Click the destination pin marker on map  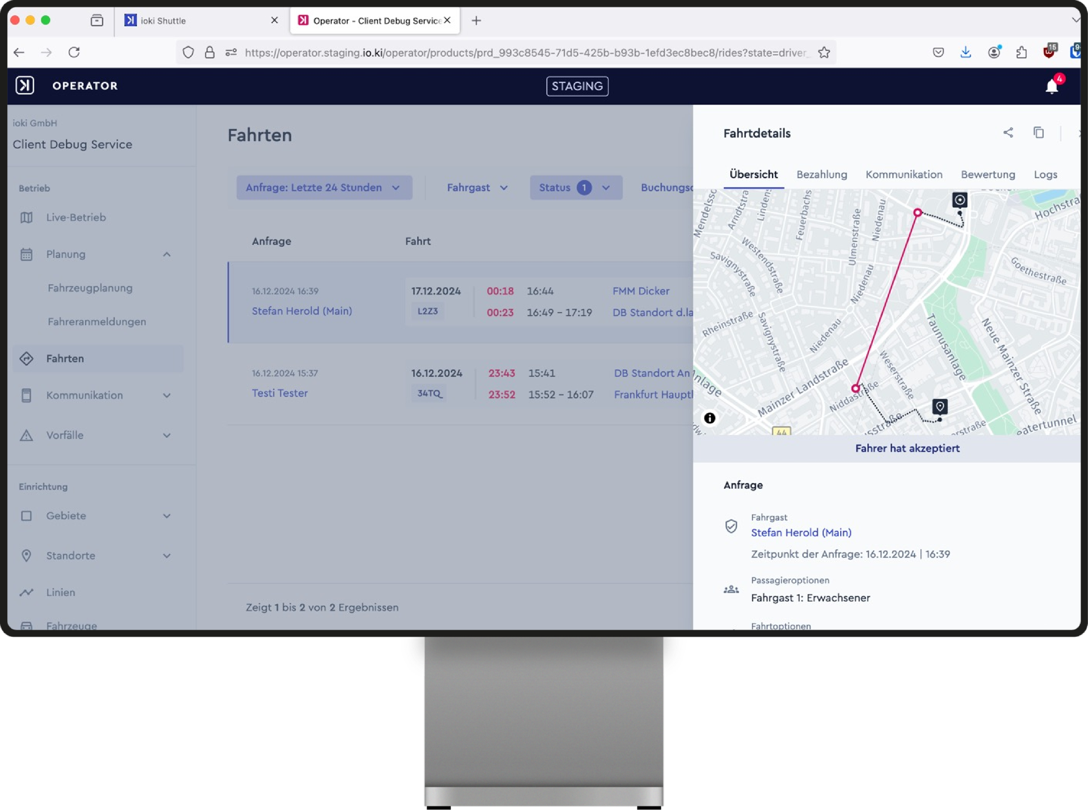pos(939,407)
